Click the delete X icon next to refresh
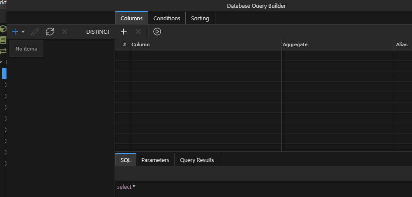The height and width of the screenshot is (197, 412). point(64,32)
